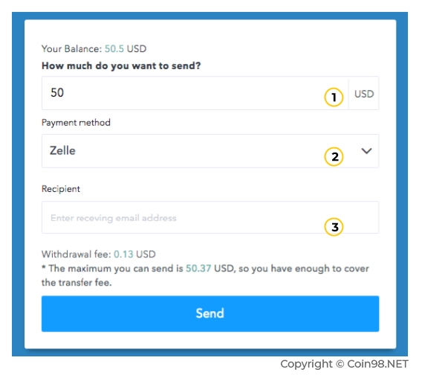
Task: Click the yellow circled number 2 marker
Action: tap(334, 156)
